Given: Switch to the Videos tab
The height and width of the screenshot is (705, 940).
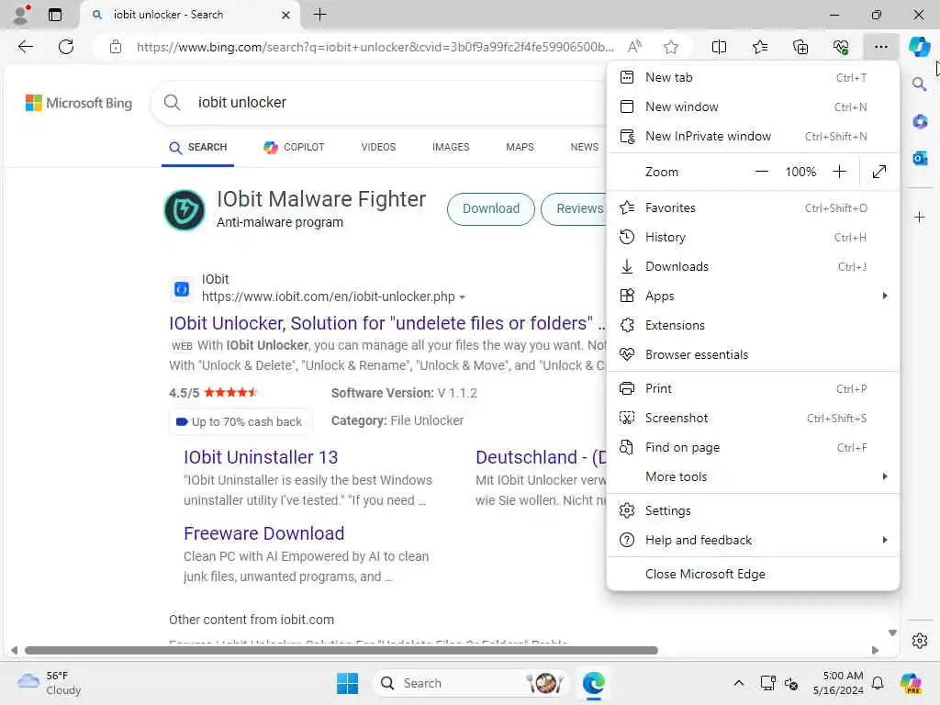Looking at the screenshot, I should pos(378,147).
